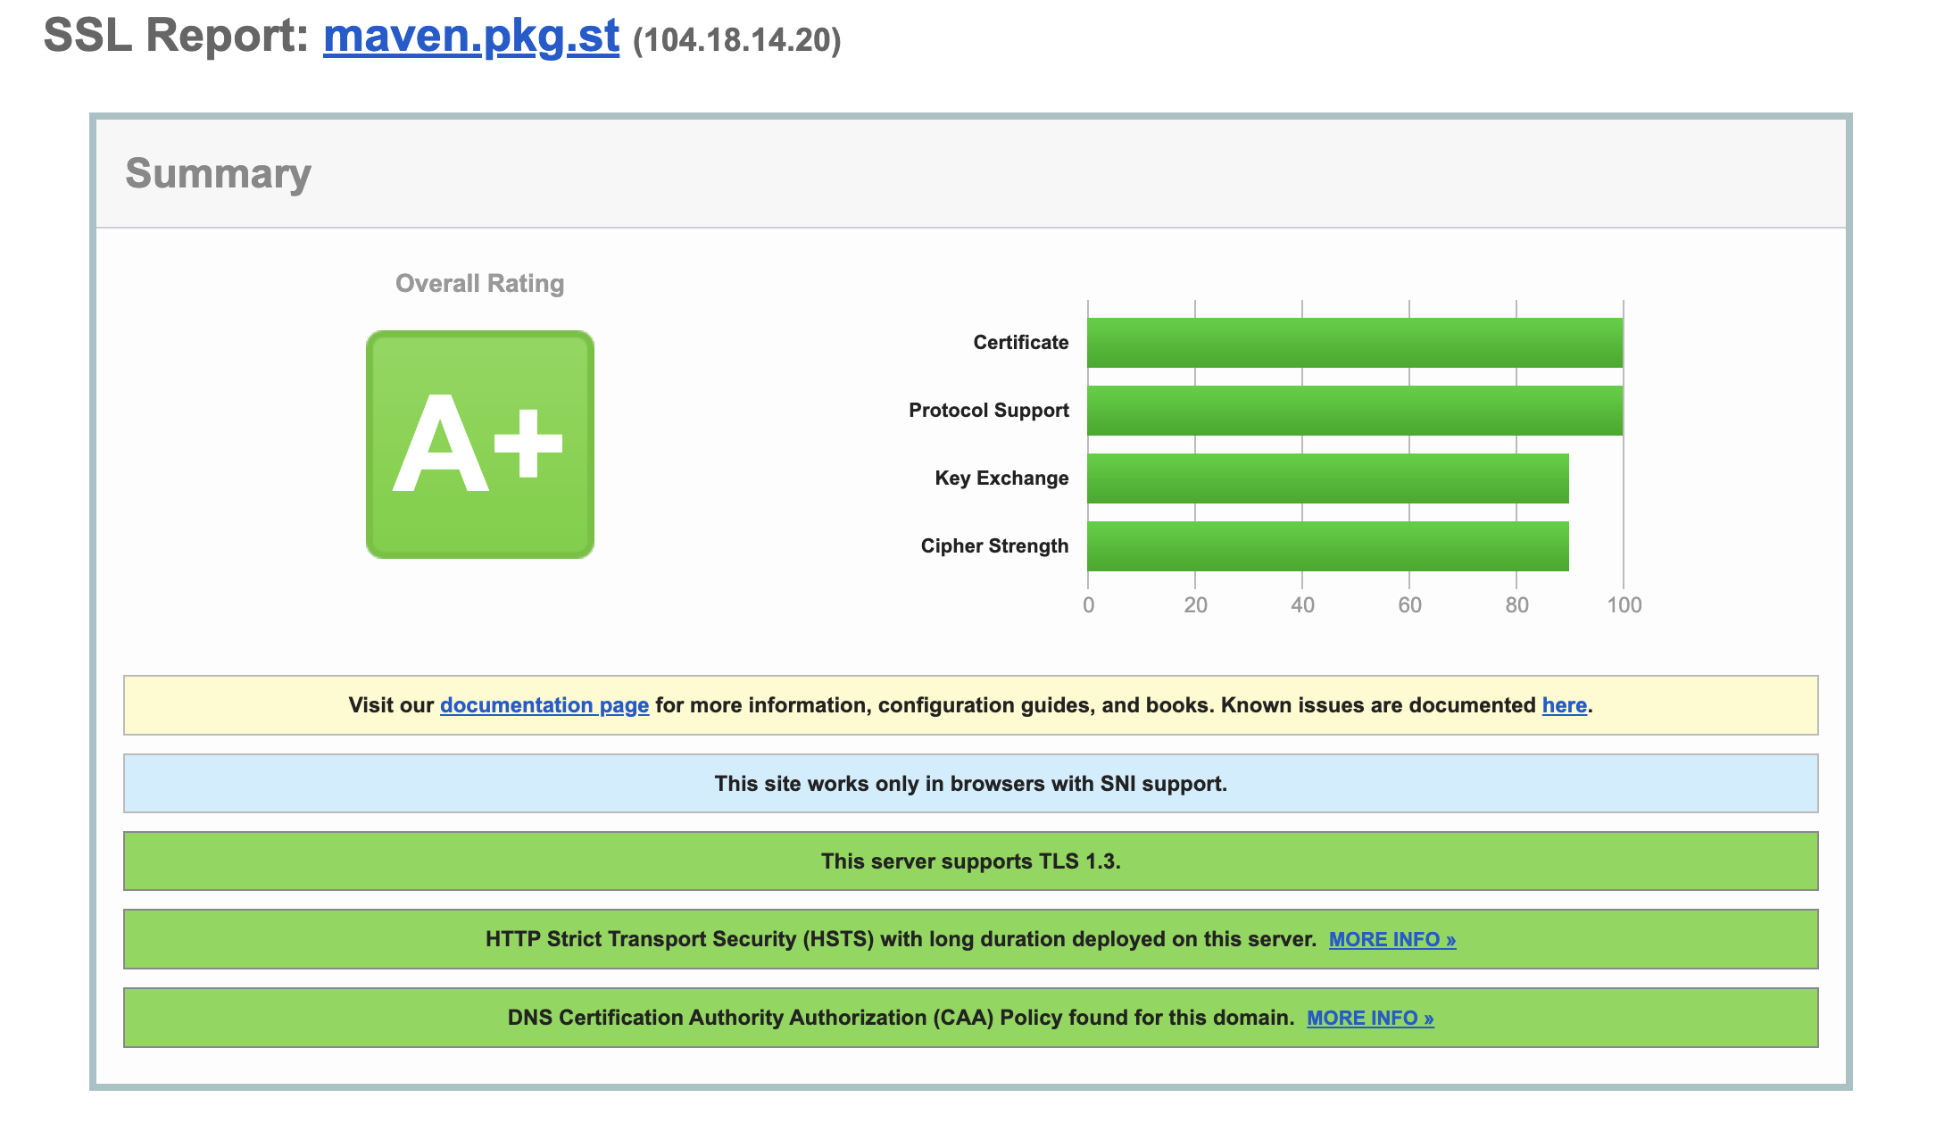Open the documentation page link
The image size is (1944, 1123).
544,705
